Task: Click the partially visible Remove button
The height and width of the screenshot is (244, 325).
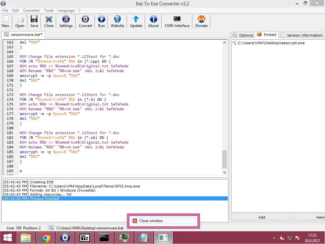Action: 309,217
